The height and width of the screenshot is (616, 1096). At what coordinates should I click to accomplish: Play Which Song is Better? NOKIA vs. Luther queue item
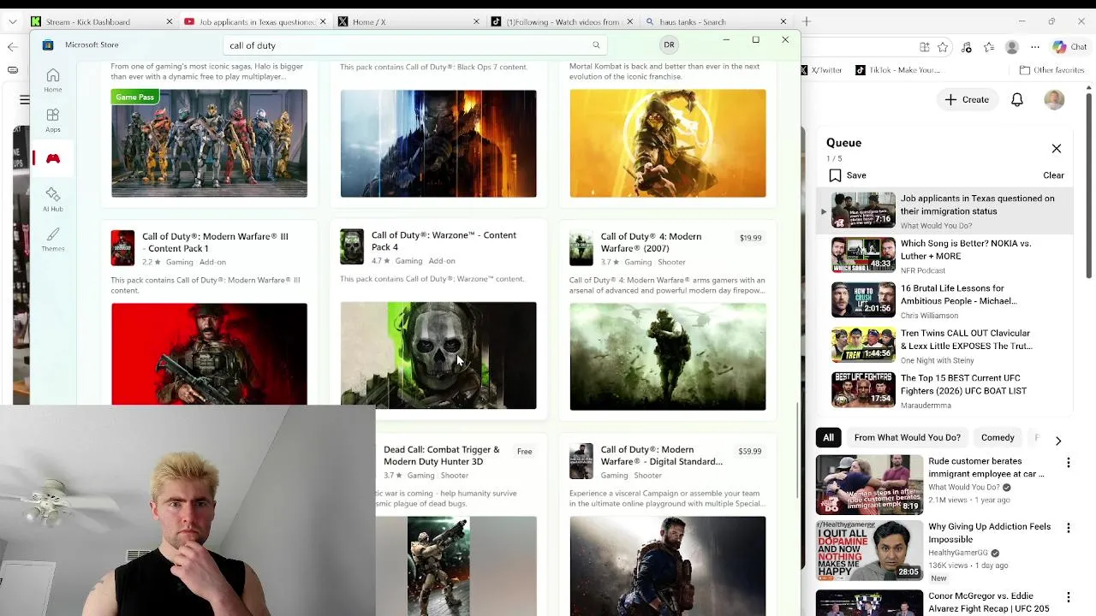[x=944, y=255]
